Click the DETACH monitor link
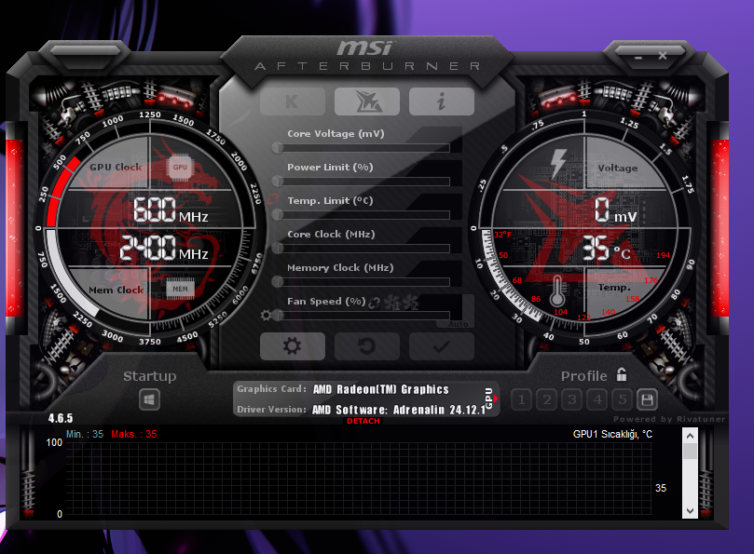Image resolution: width=754 pixels, height=554 pixels. (x=363, y=421)
